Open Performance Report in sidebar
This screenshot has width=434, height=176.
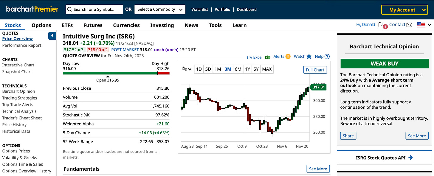point(22,45)
